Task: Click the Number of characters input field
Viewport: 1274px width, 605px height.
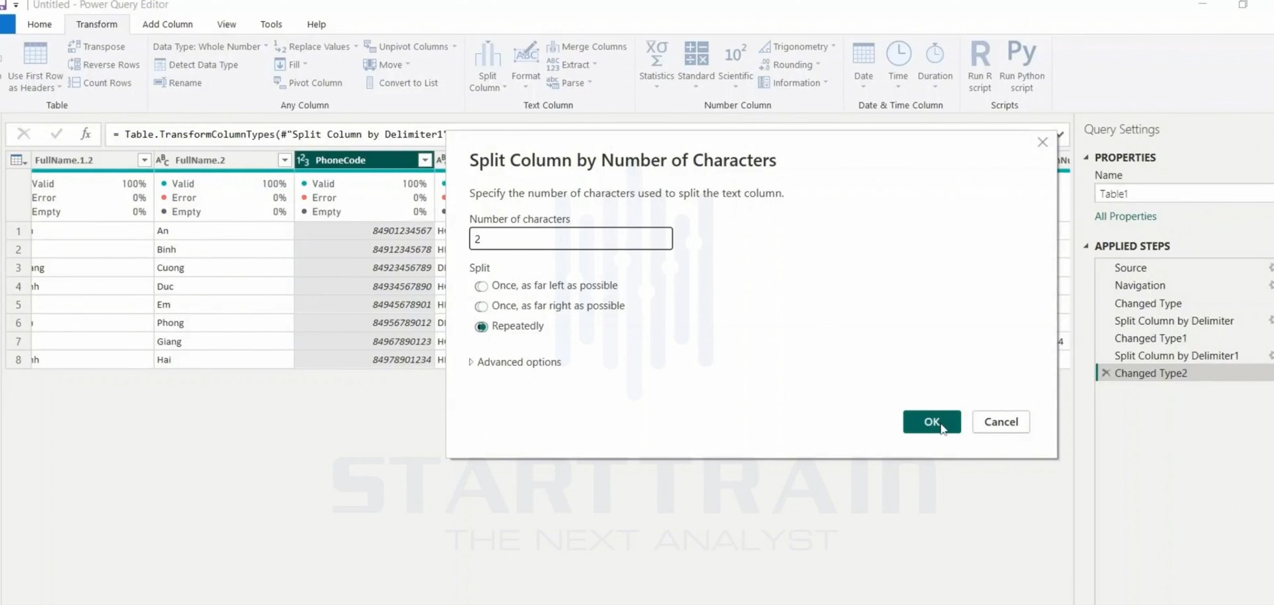Action: coord(570,238)
